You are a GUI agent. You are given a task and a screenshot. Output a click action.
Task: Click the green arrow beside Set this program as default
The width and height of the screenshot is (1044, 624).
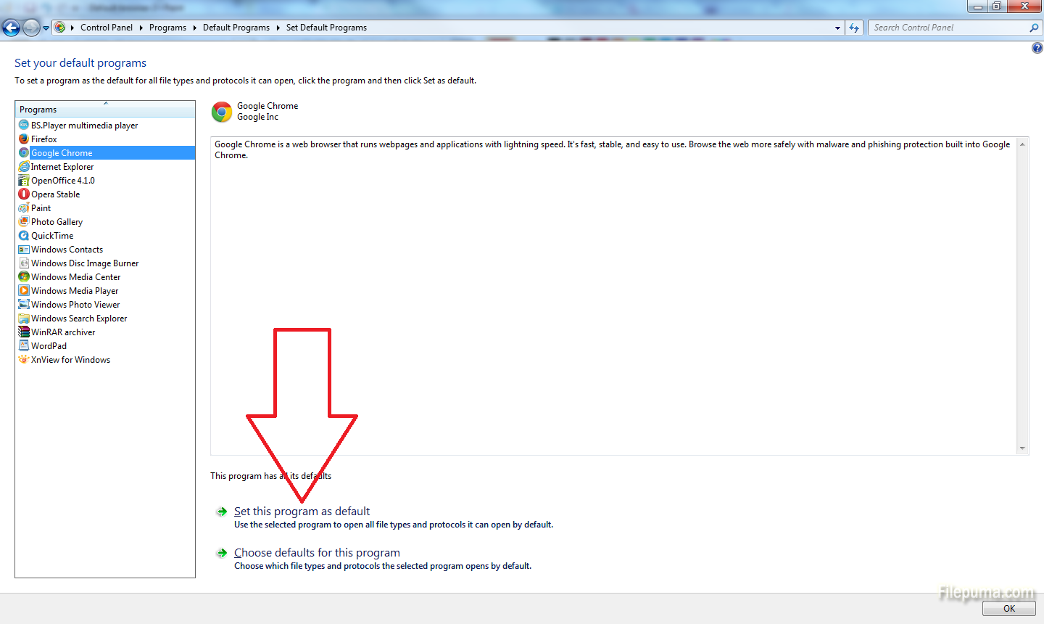(222, 512)
